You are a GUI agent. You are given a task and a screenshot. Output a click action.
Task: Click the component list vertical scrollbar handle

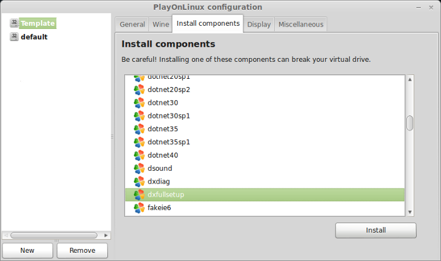point(409,123)
